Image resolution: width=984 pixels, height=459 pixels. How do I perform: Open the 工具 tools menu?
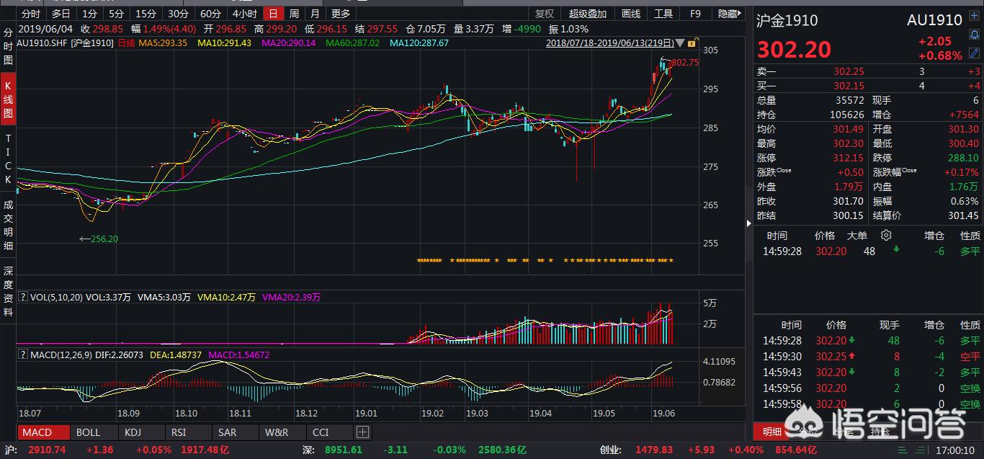click(663, 14)
